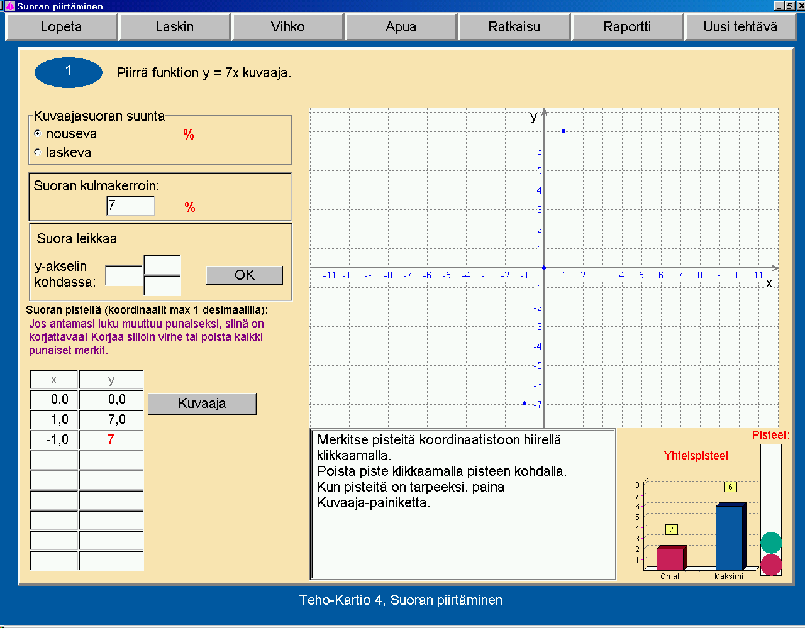Click the x-axis label 5 on graph
Viewport: 805px width, 628px height.
click(641, 275)
